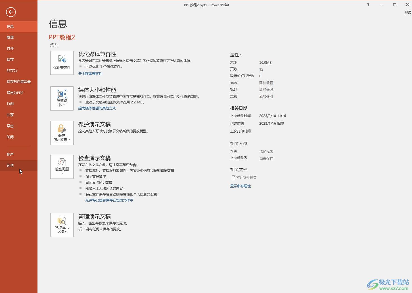Select the Save As (另存为) menu item
This screenshot has width=412, height=293.
(x=19, y=71)
